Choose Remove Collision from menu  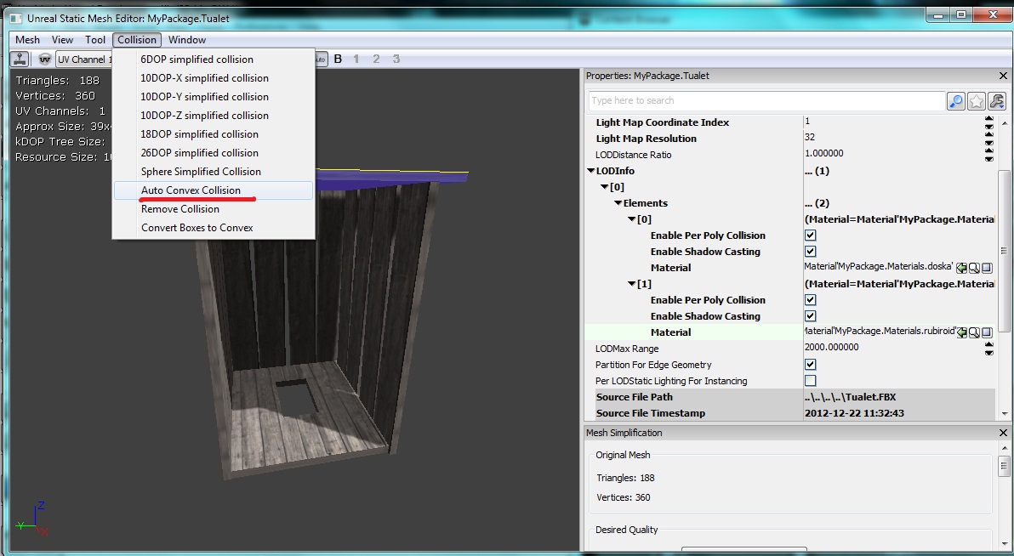[180, 209]
